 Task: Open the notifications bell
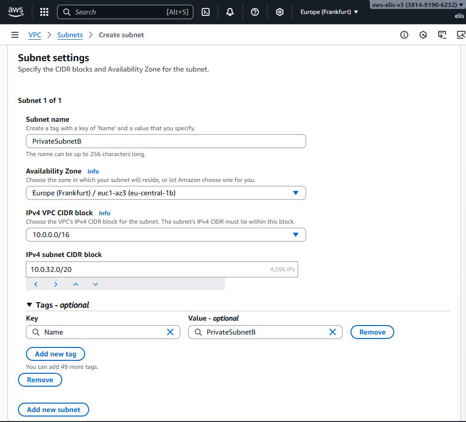pos(230,12)
